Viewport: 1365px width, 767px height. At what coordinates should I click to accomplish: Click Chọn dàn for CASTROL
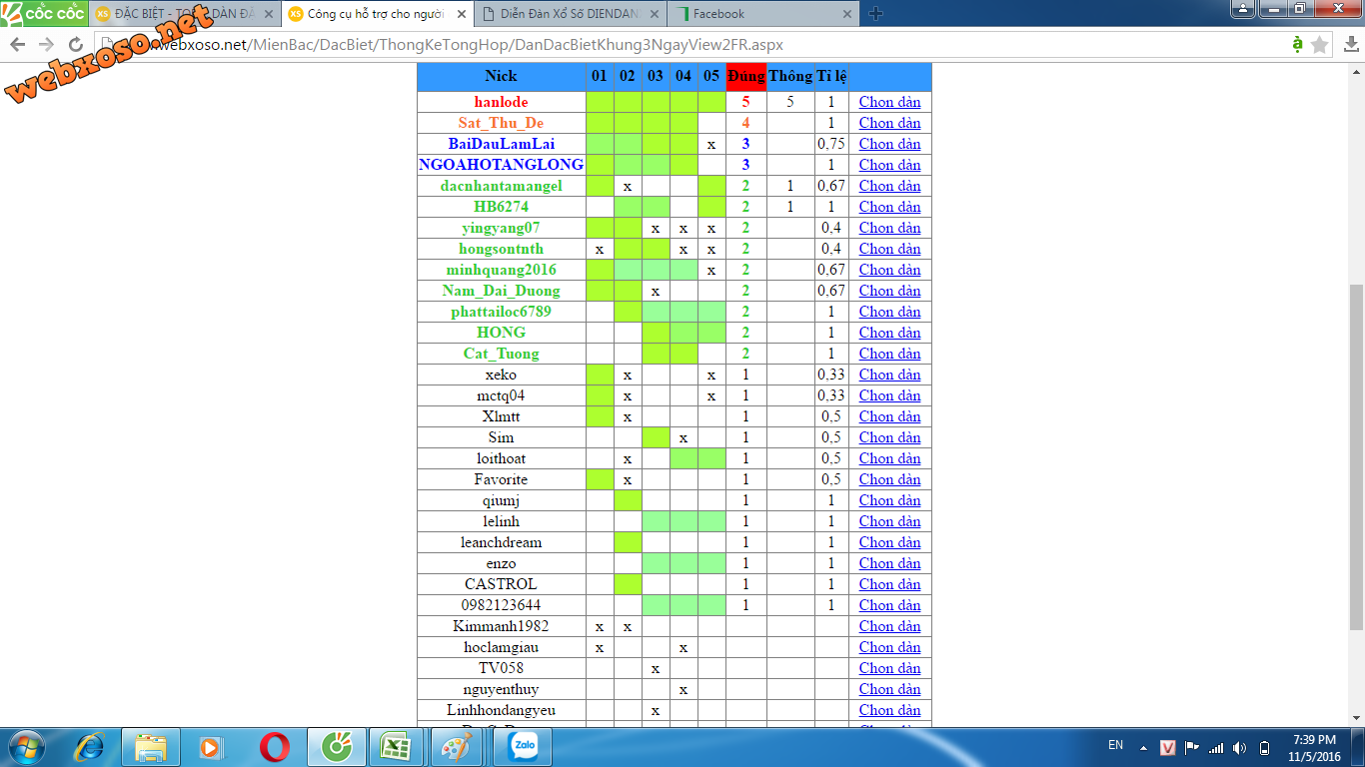889,584
